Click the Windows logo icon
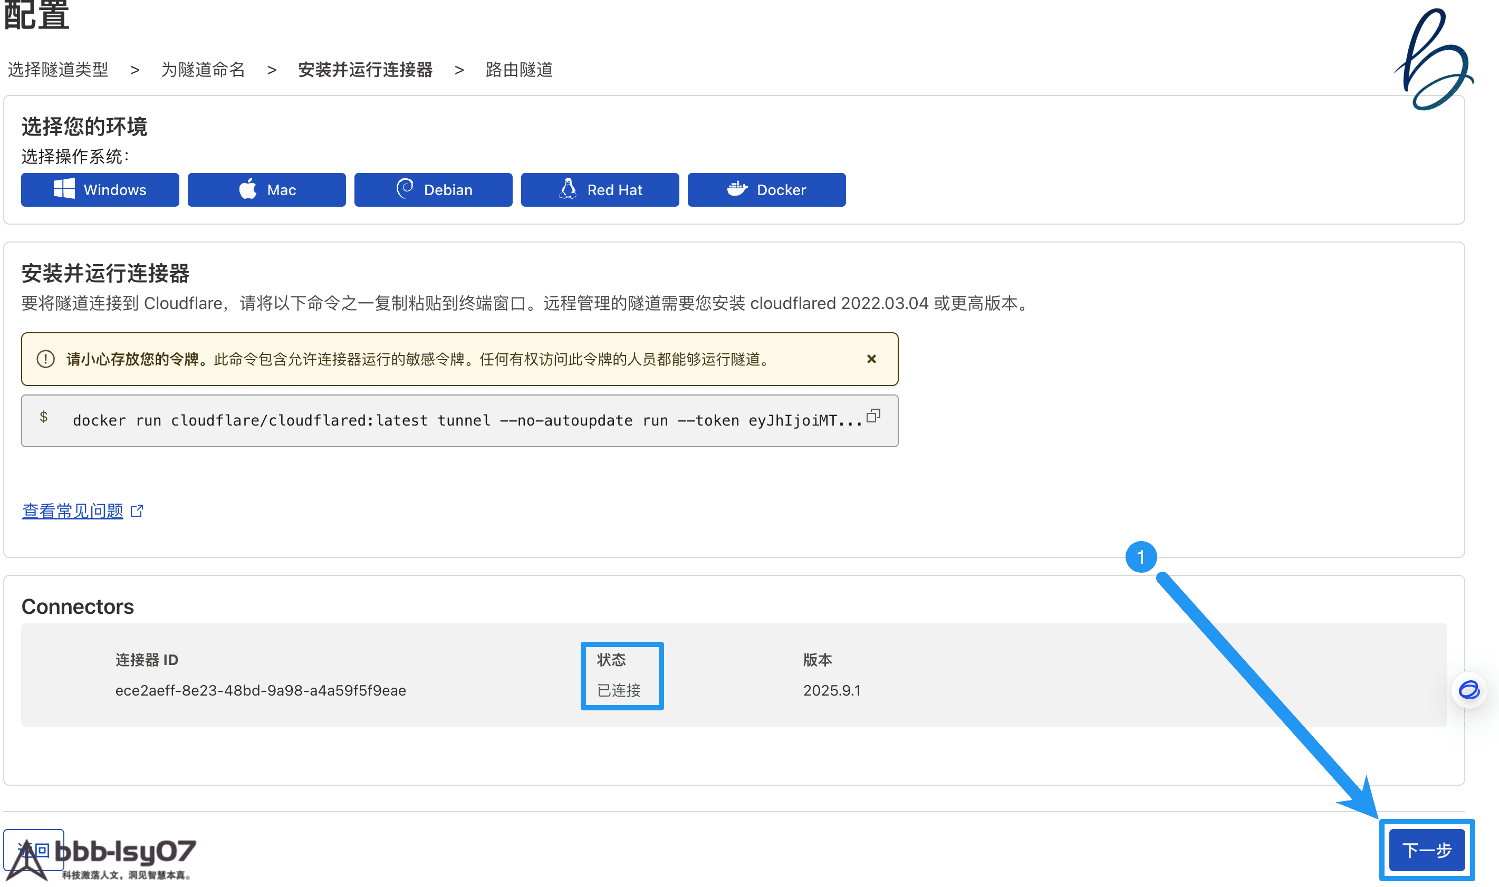The width and height of the screenshot is (1499, 887). click(x=64, y=188)
